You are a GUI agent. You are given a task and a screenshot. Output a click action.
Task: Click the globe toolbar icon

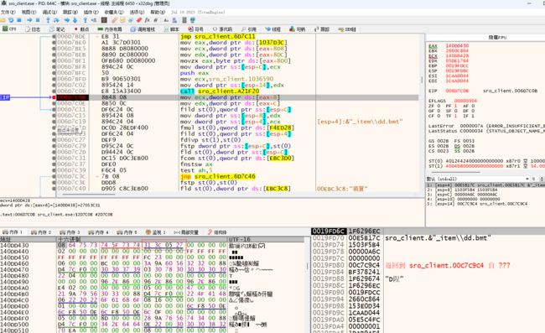pyautogui.click(x=193, y=20)
